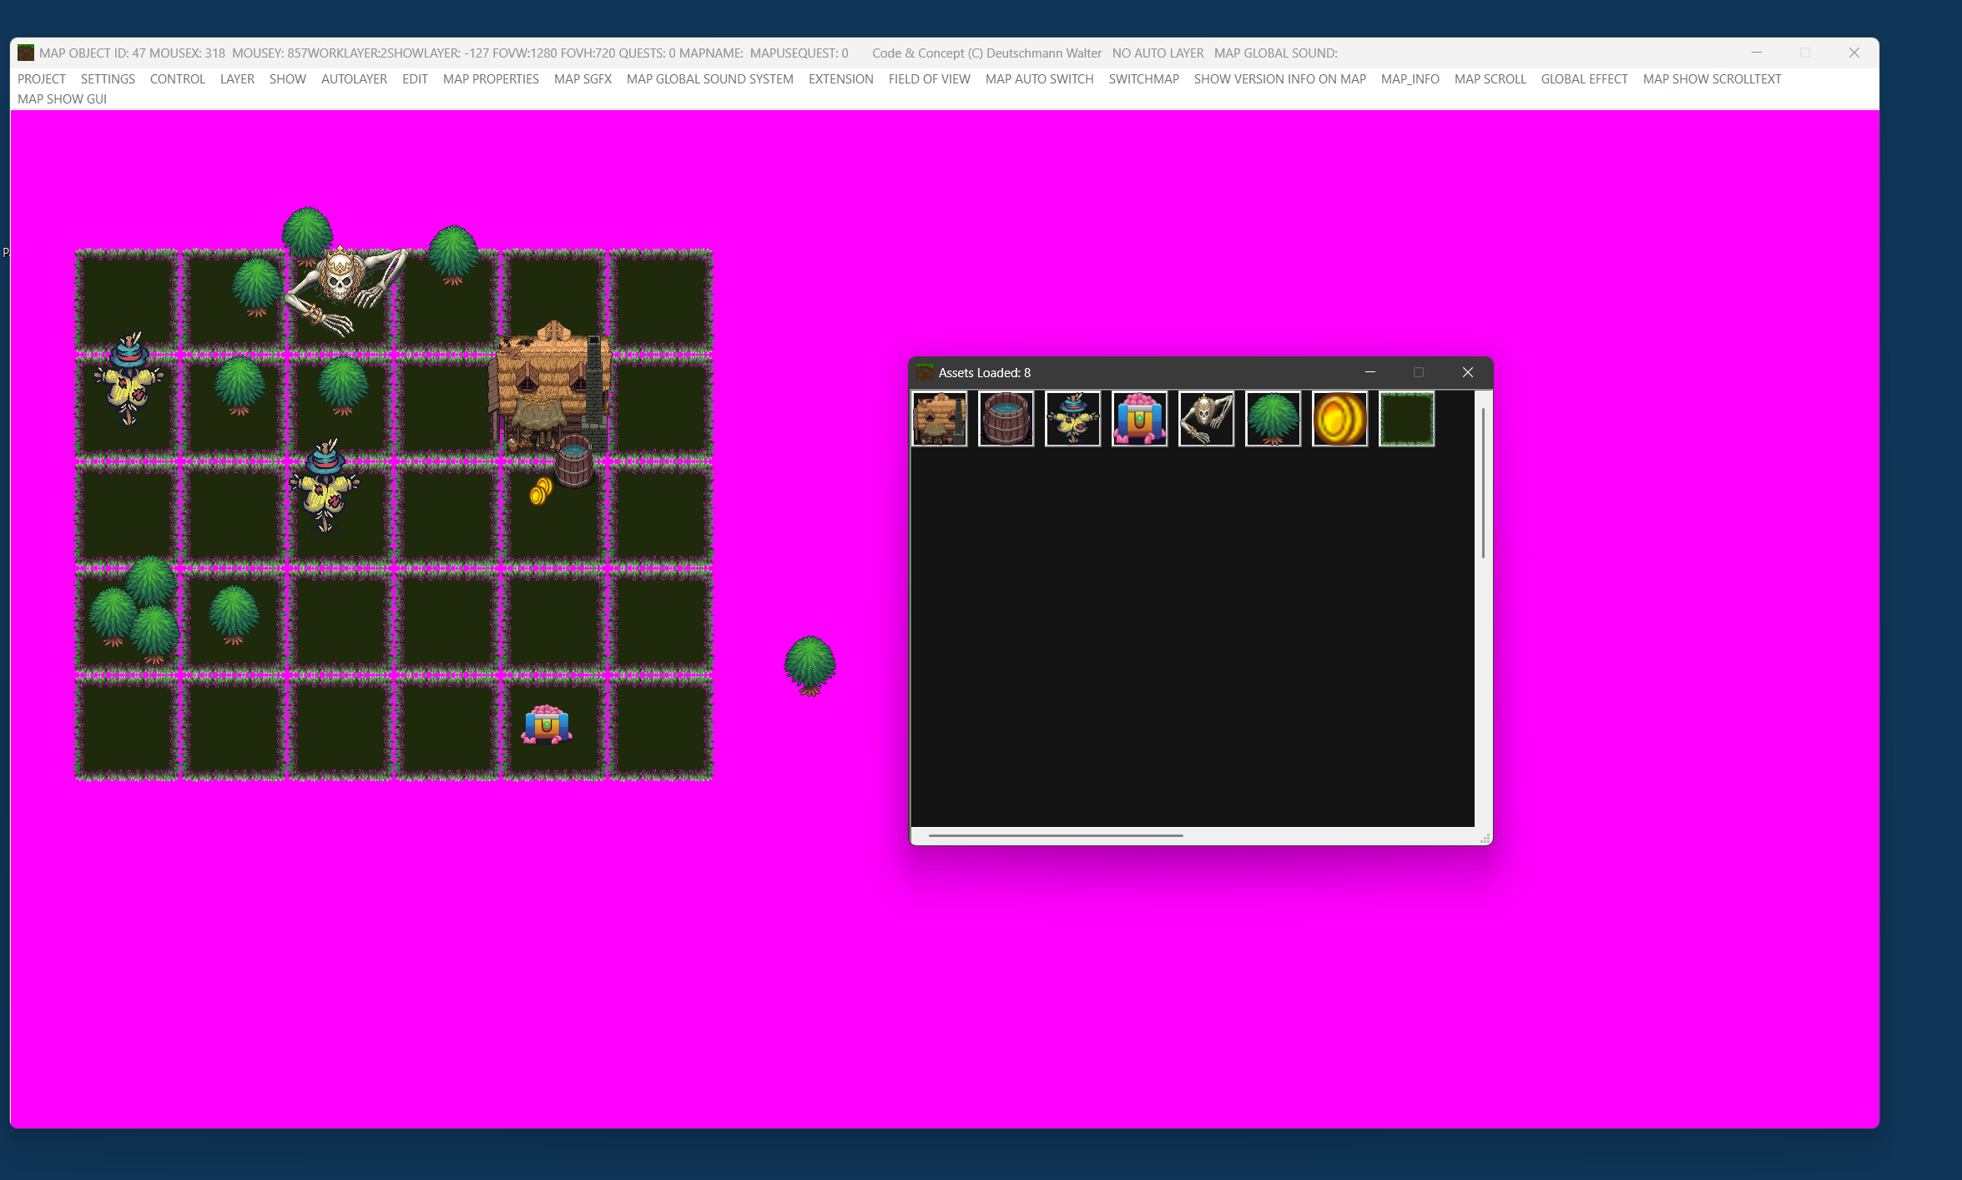Toggle MAP SHOW GUI
The height and width of the screenshot is (1180, 1962).
click(x=62, y=98)
